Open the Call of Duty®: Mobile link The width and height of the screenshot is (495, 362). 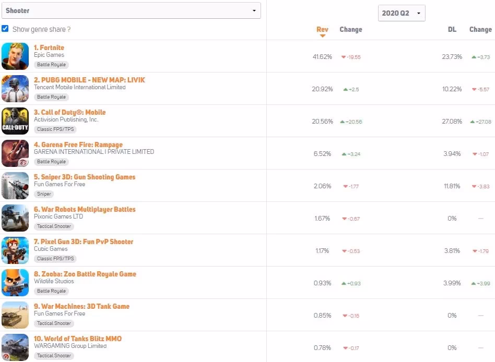pos(70,112)
